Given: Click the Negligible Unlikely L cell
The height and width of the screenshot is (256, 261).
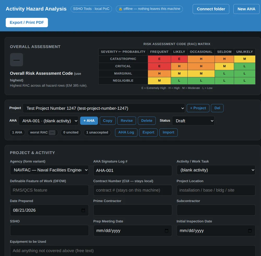Looking at the screenshot, I should click(245, 81).
